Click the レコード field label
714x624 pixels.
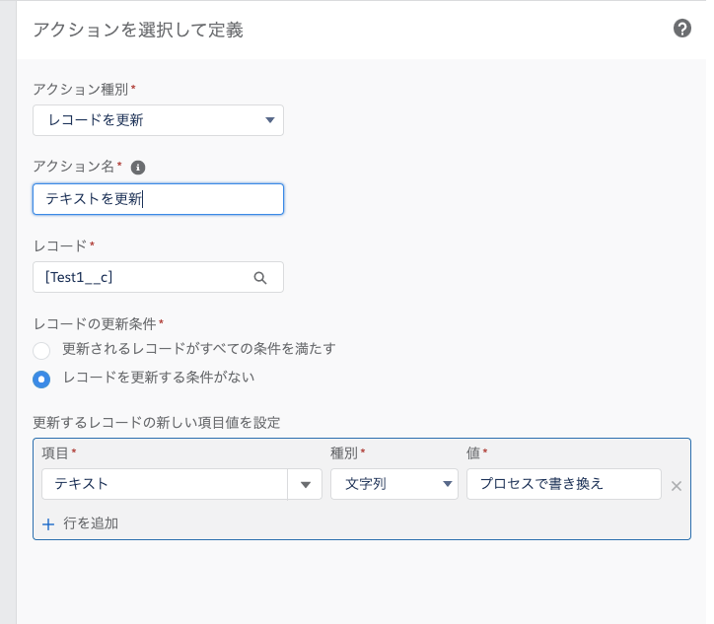(x=59, y=246)
